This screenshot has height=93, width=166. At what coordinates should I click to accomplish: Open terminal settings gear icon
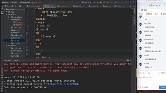tap(128, 60)
